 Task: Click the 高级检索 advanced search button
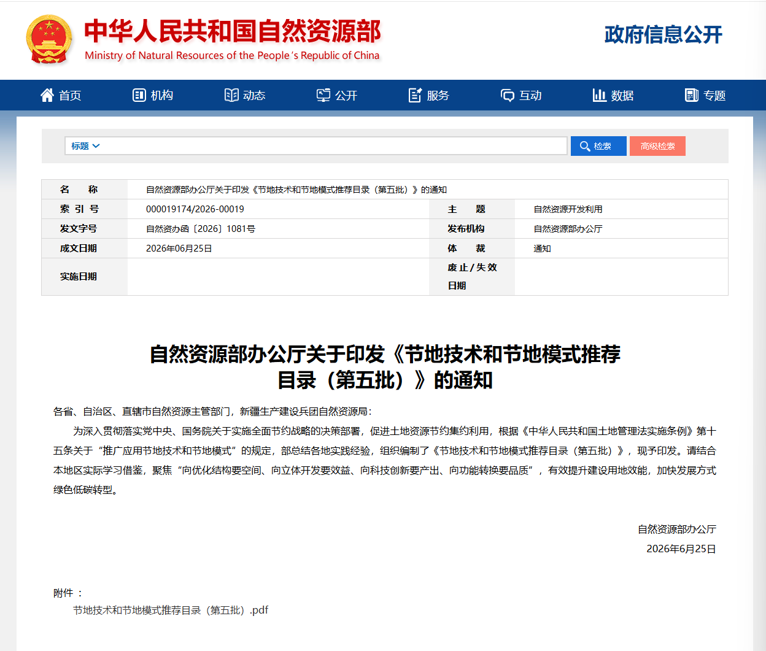point(657,146)
